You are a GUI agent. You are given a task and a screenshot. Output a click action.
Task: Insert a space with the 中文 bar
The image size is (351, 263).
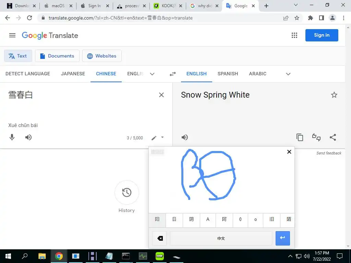(221, 238)
